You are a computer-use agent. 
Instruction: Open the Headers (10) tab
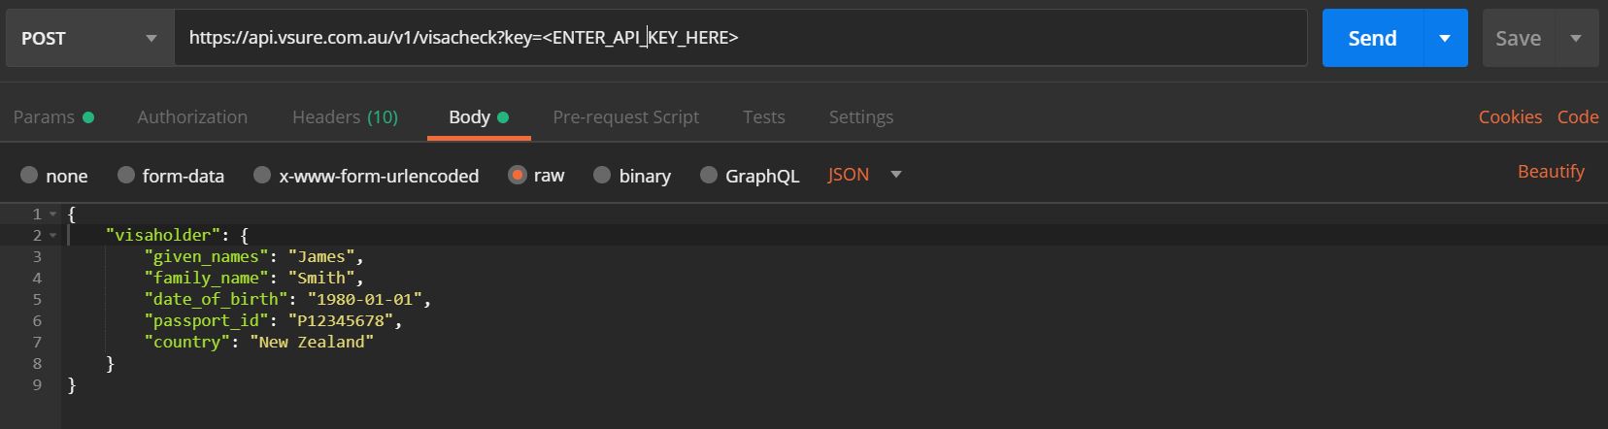coord(345,117)
